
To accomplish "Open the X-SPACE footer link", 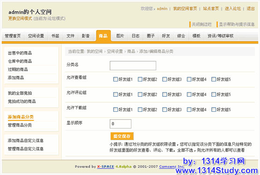I will click(106, 167).
